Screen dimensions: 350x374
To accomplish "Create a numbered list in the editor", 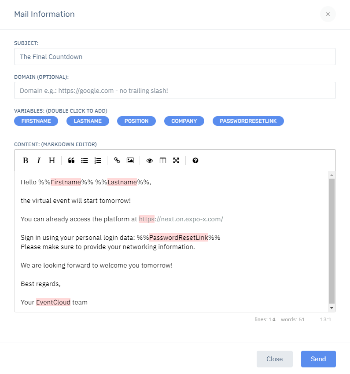I will pyautogui.click(x=98, y=161).
